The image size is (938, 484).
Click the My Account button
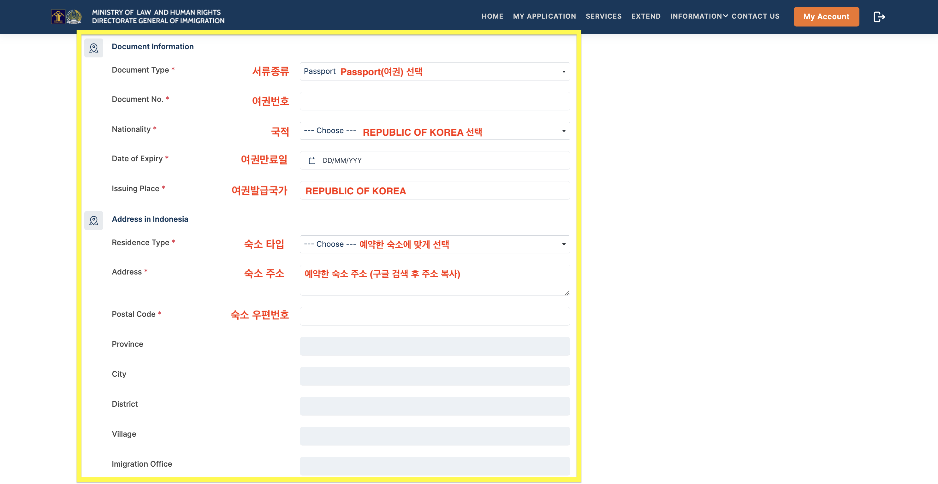coord(826,17)
